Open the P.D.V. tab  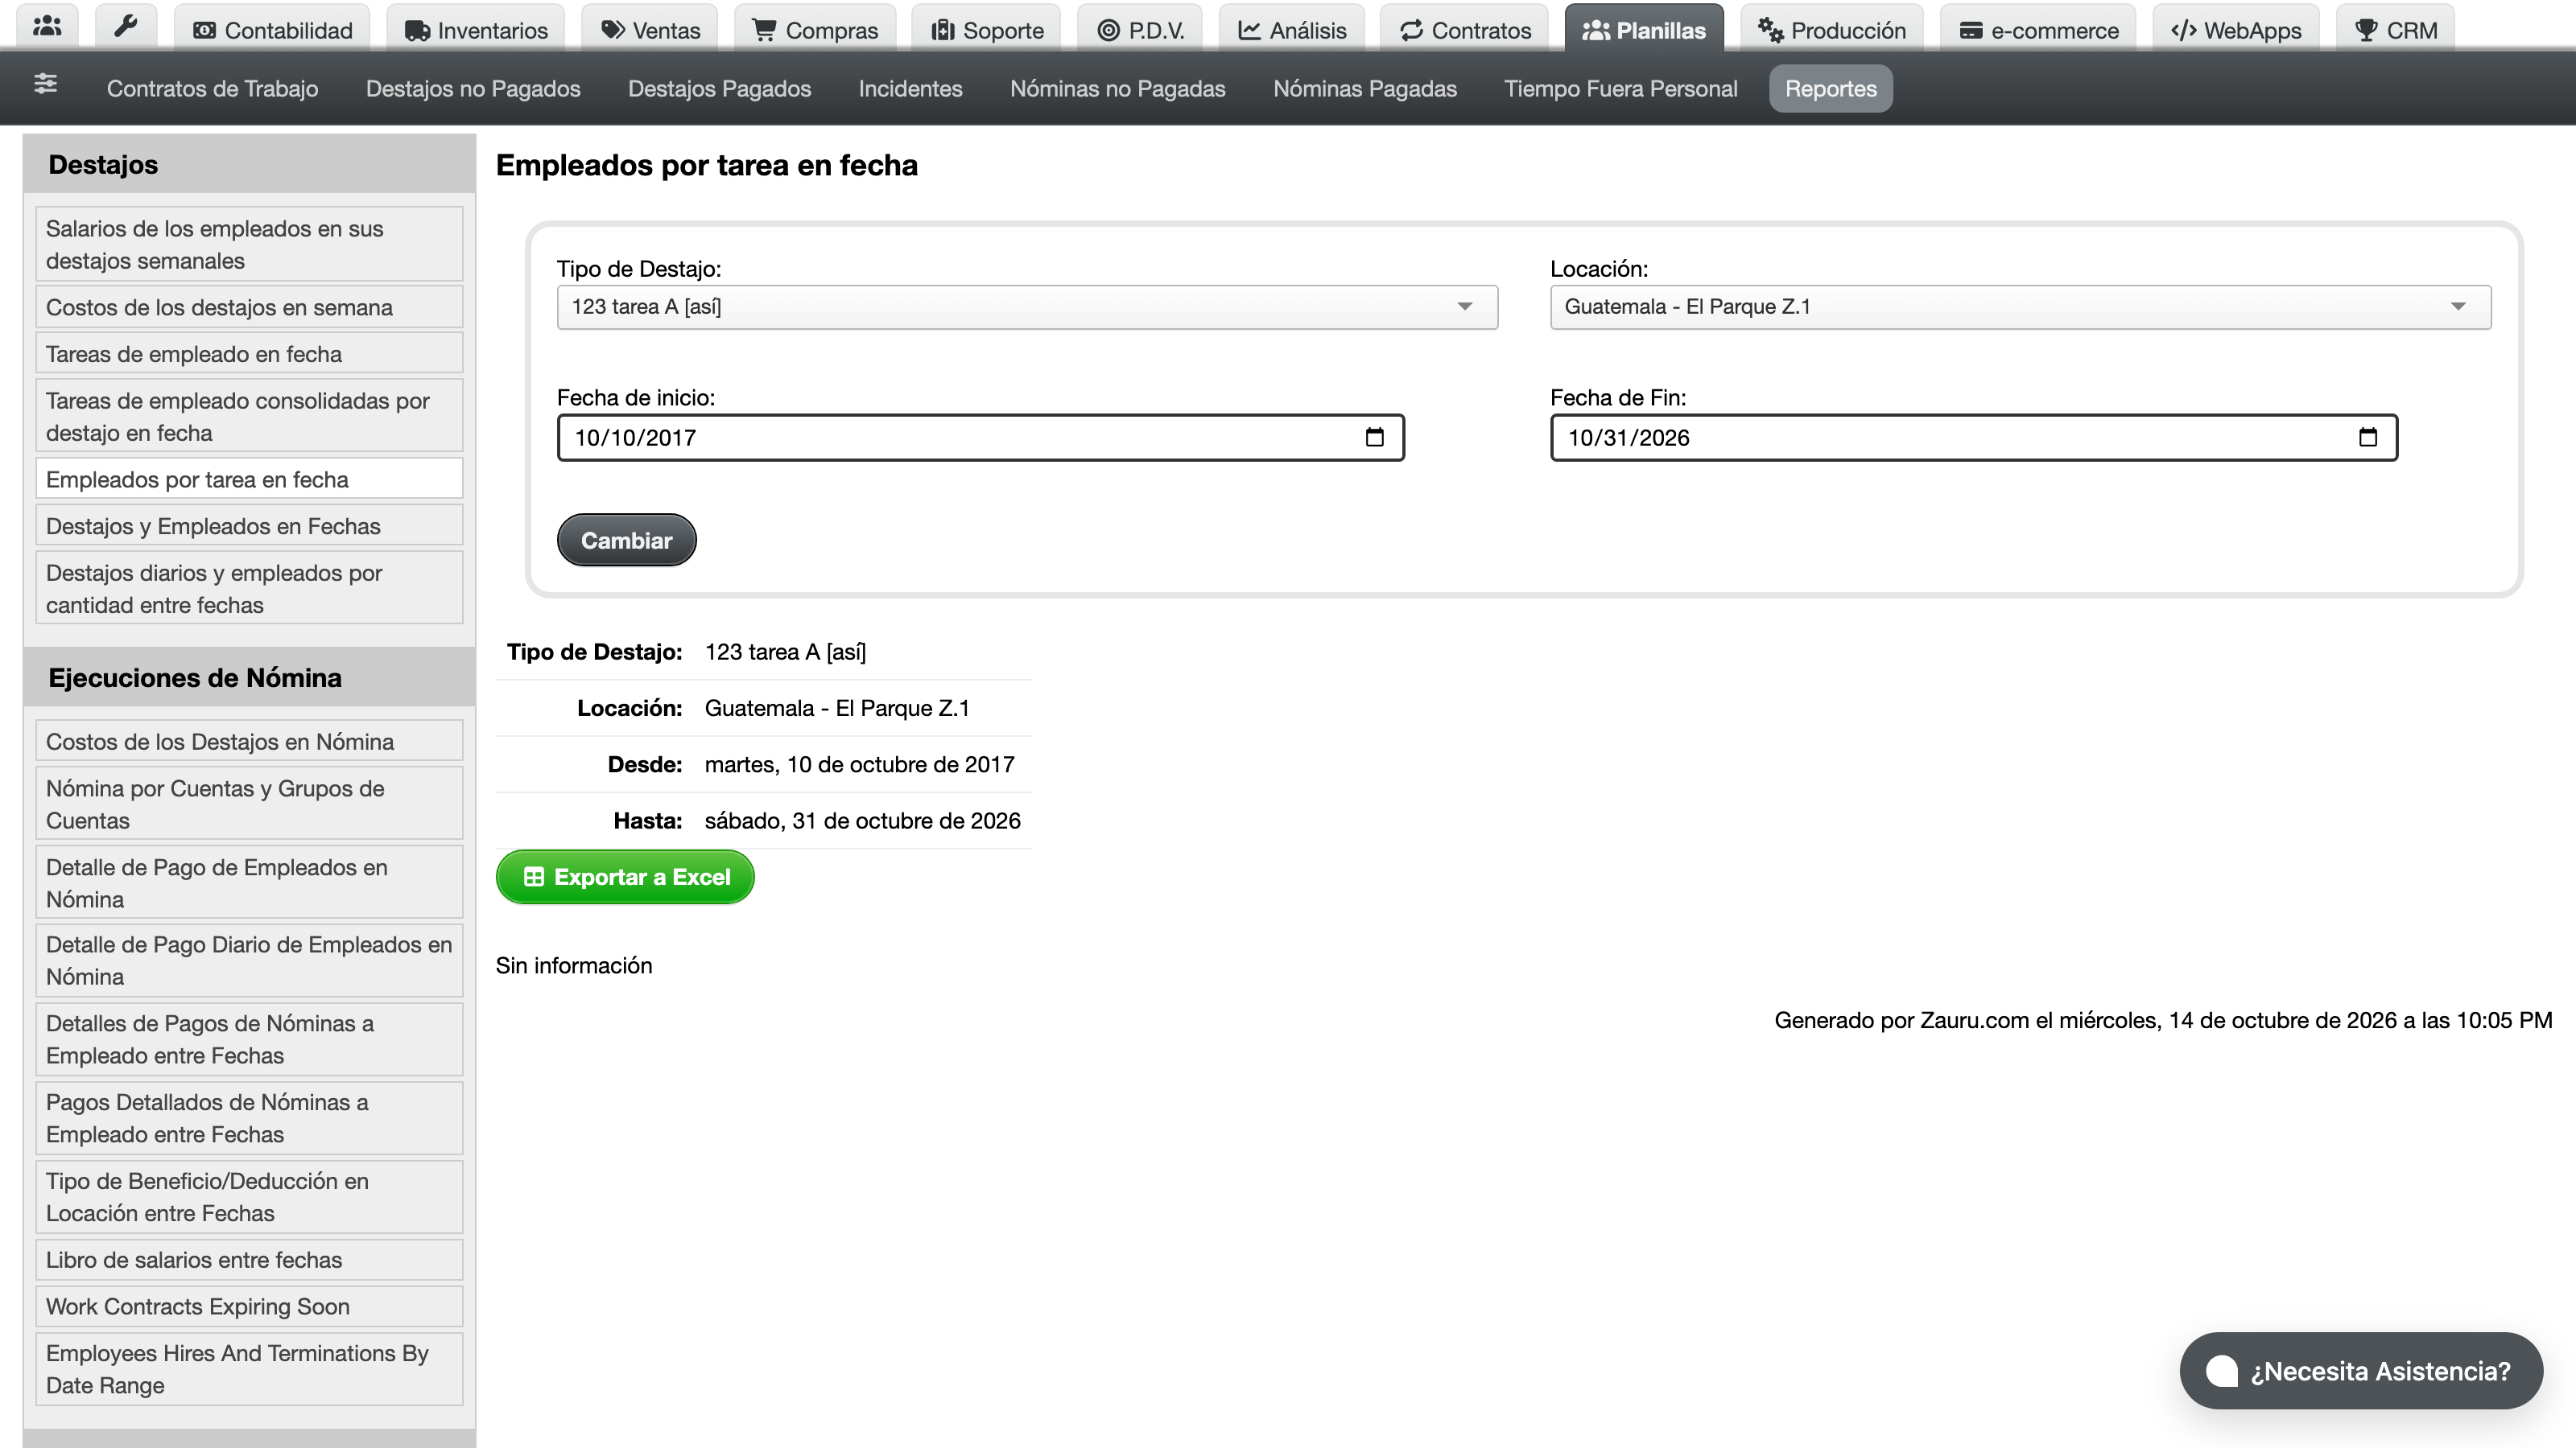[1140, 29]
